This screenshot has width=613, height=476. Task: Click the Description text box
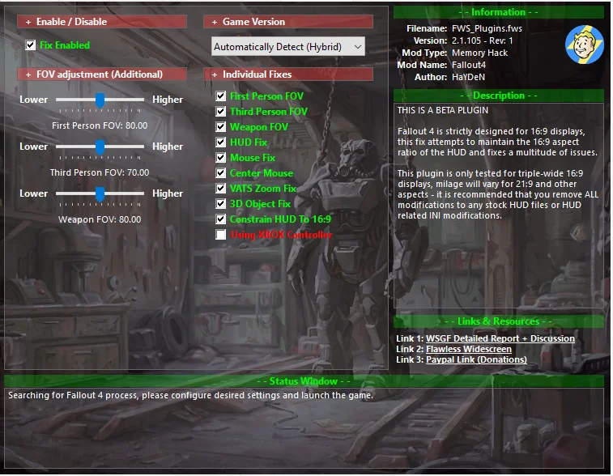tap(499, 206)
